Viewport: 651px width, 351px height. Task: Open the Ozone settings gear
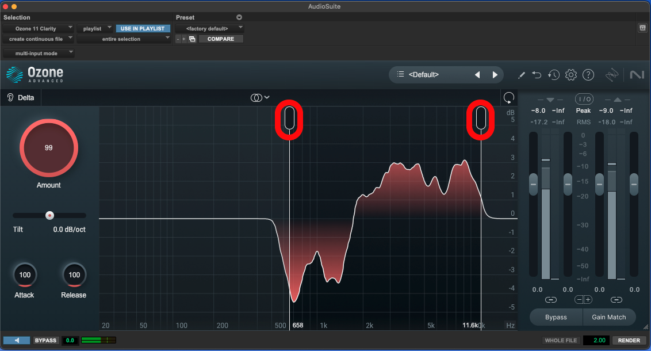[x=571, y=75]
